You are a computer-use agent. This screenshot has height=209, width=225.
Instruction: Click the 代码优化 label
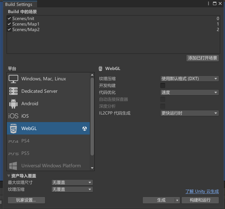[107, 92]
